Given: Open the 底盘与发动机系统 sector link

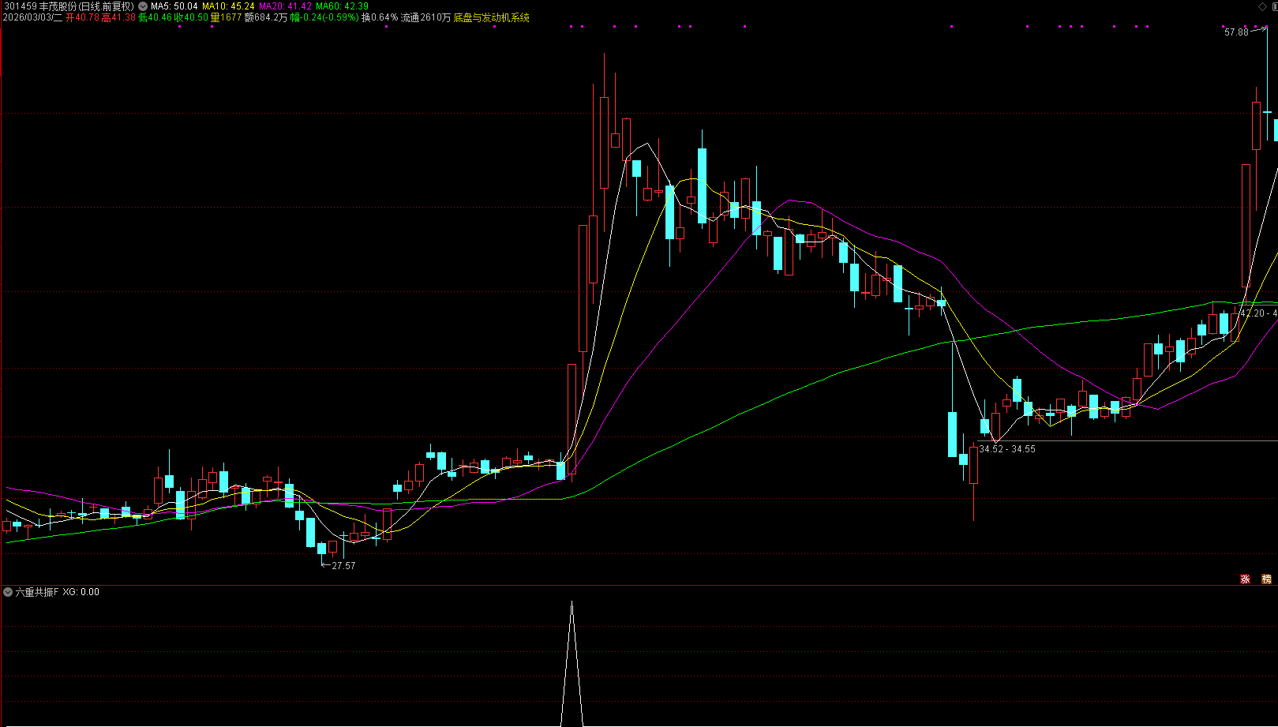Looking at the screenshot, I should [x=491, y=17].
